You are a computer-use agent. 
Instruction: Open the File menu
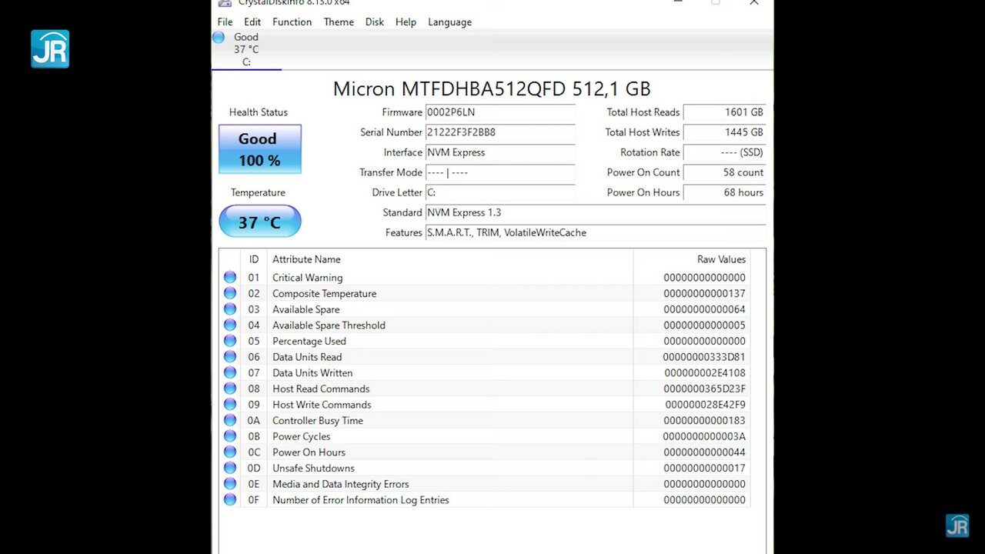pos(225,22)
